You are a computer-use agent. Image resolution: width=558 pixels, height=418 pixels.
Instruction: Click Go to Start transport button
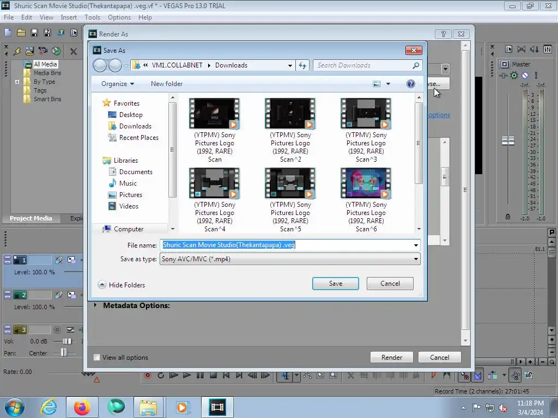tap(226, 375)
